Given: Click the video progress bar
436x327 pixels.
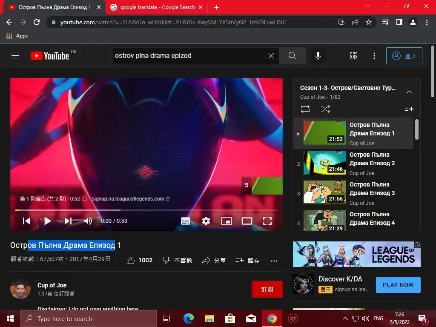Looking at the screenshot, I should [x=146, y=210].
